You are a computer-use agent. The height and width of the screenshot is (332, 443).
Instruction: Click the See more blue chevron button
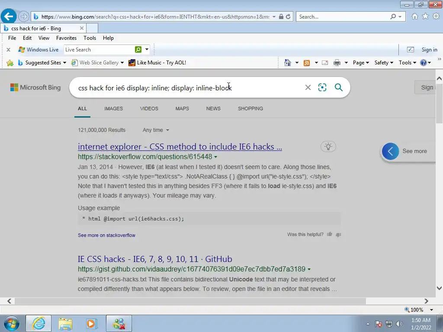[391, 151]
